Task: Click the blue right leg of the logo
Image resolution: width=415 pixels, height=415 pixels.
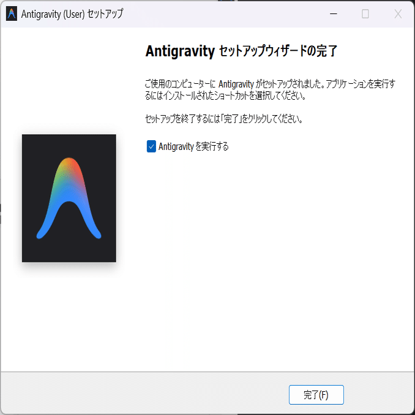Action: [90, 222]
